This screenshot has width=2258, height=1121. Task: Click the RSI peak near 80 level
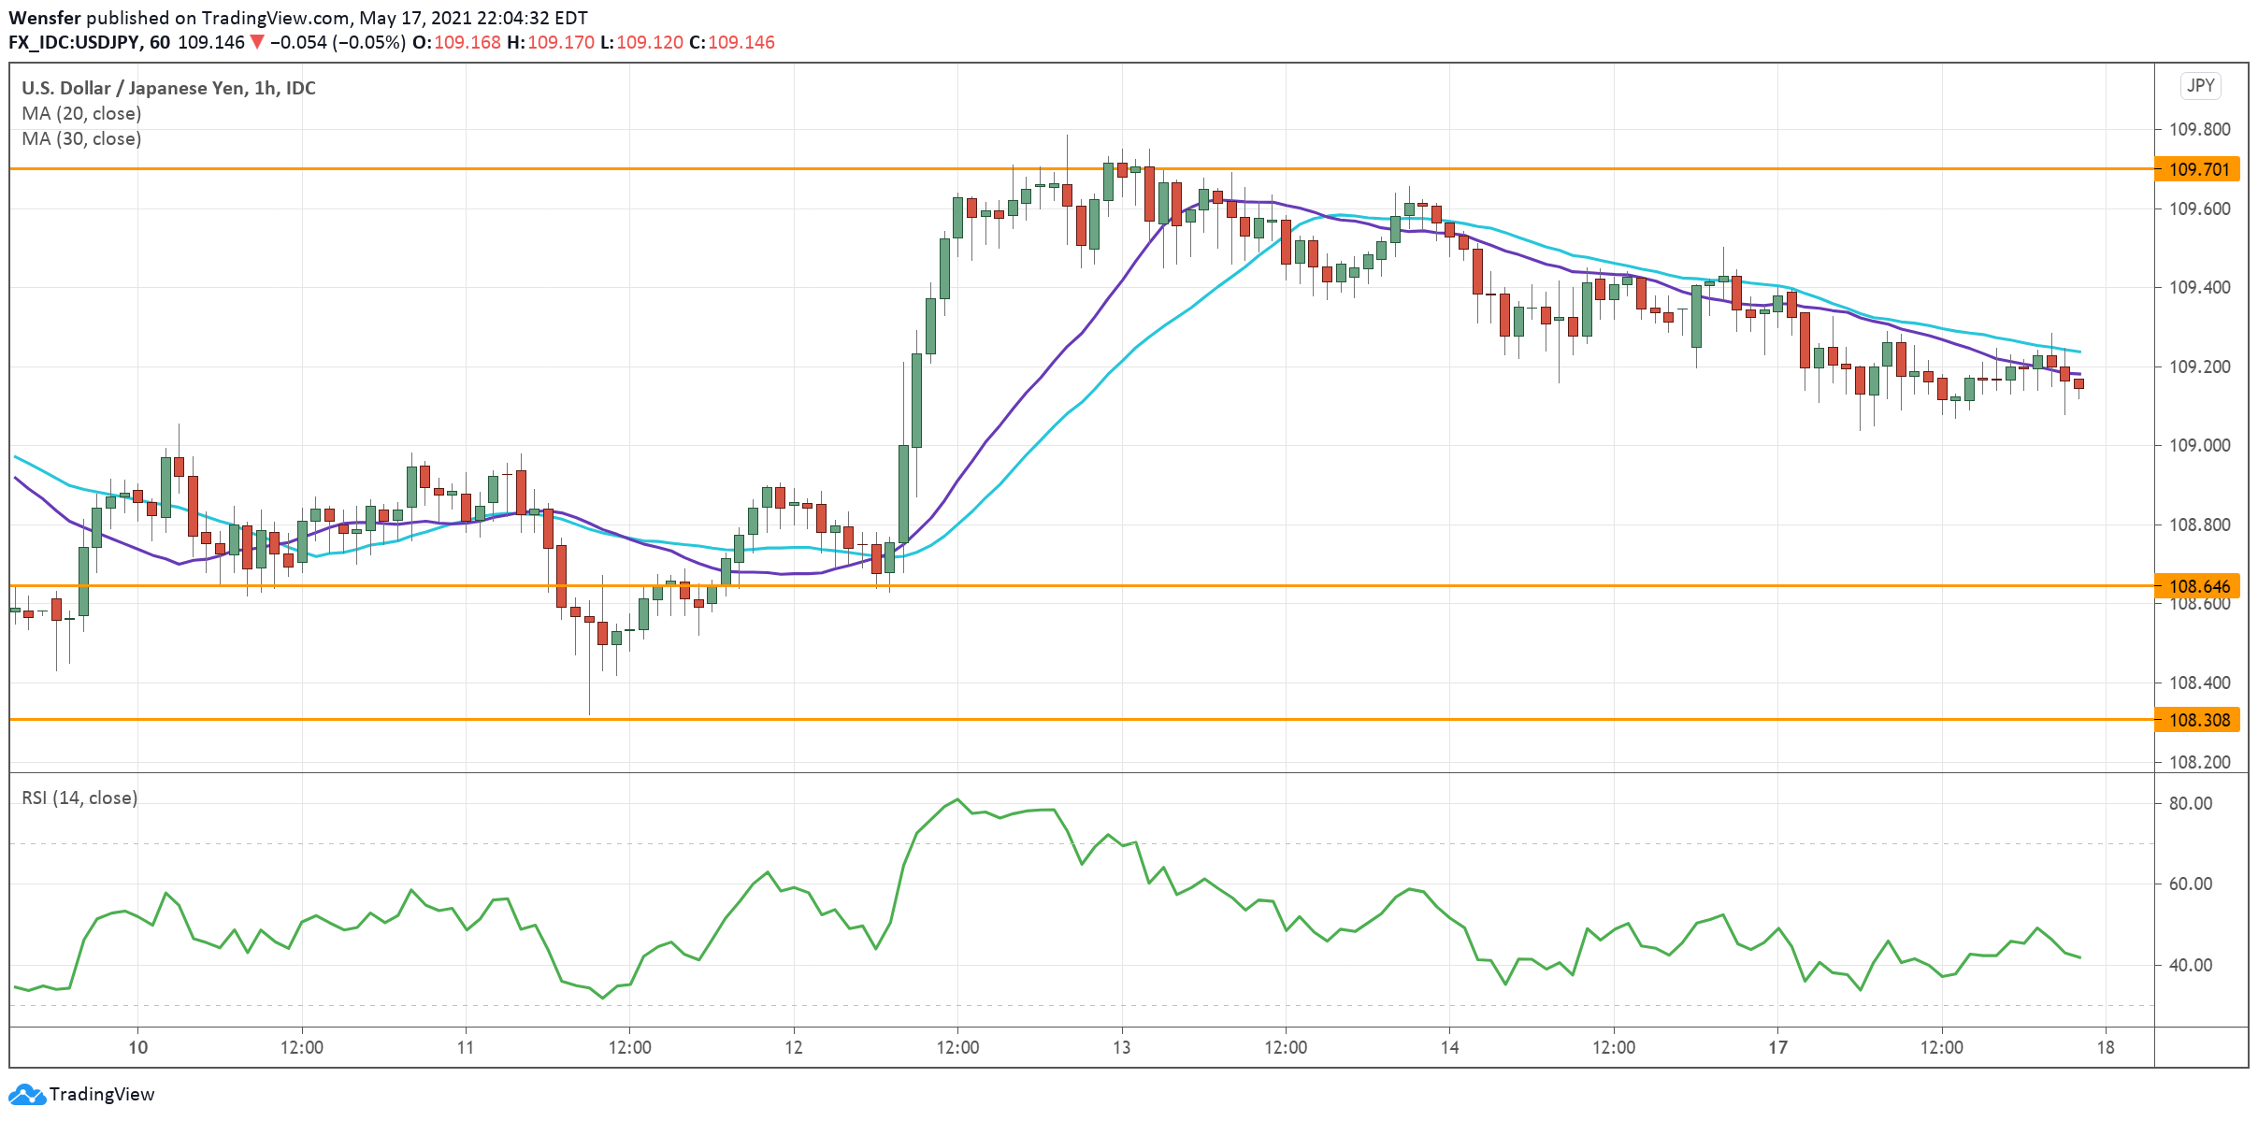(x=957, y=799)
